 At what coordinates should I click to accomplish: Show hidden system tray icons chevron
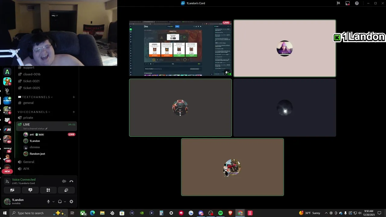(x=326, y=213)
